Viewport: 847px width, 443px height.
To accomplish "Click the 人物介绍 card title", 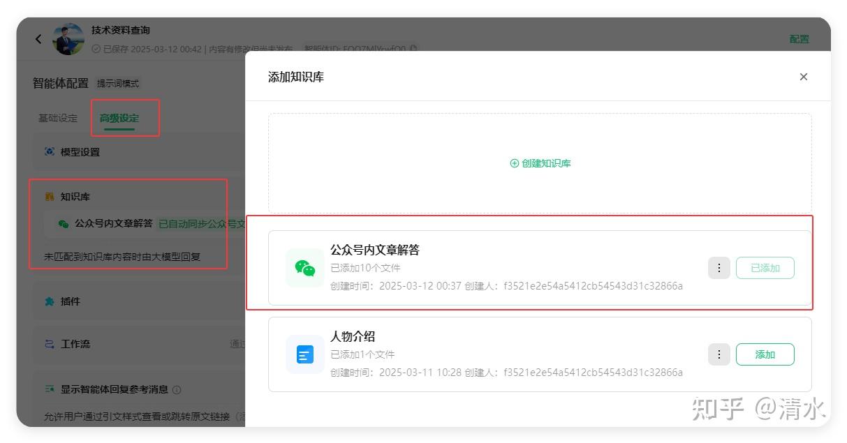I will [x=353, y=336].
